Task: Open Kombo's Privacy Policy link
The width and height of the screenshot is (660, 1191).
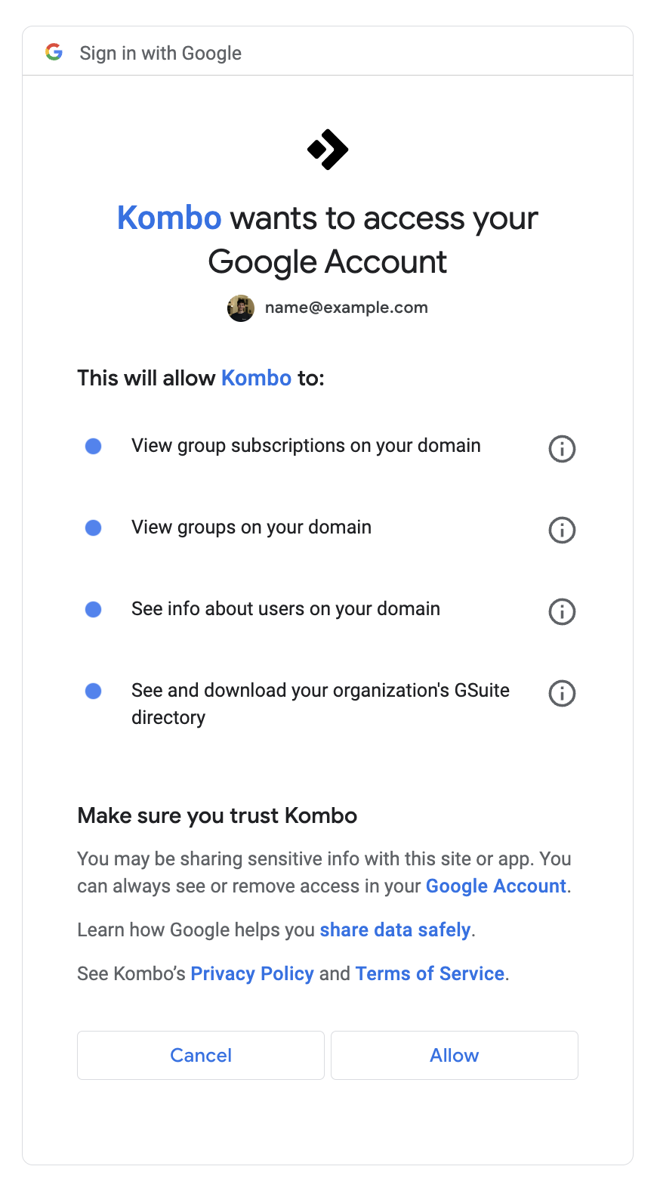Action: (x=251, y=973)
